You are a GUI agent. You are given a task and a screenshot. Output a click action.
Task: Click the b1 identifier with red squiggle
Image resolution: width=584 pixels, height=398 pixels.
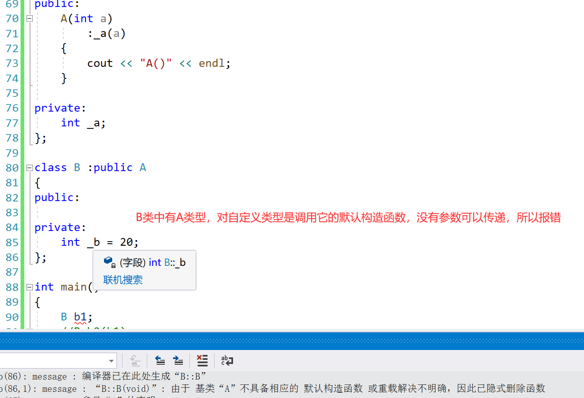tap(81, 316)
